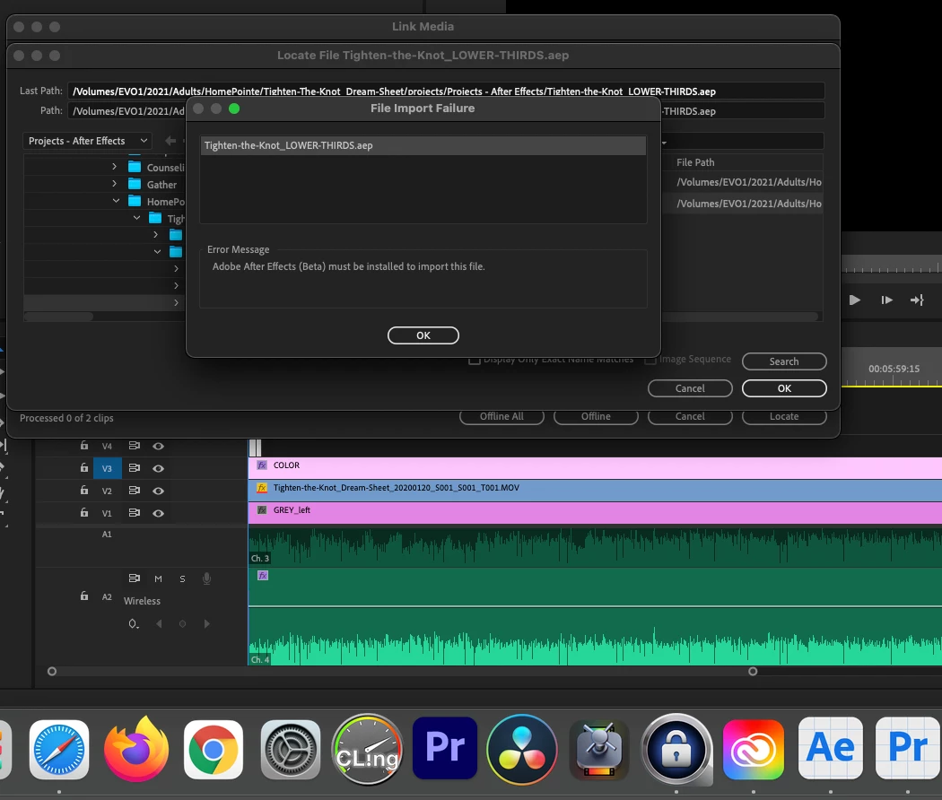The height and width of the screenshot is (800, 942).
Task: Open the cLing gauge app in Dock
Action: (367, 750)
